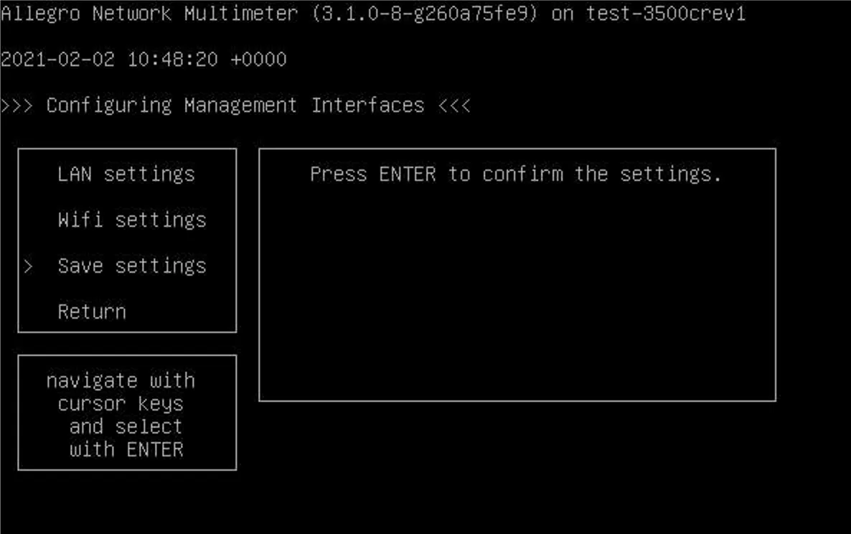Open Wifi settings in the menu

pyautogui.click(x=132, y=220)
